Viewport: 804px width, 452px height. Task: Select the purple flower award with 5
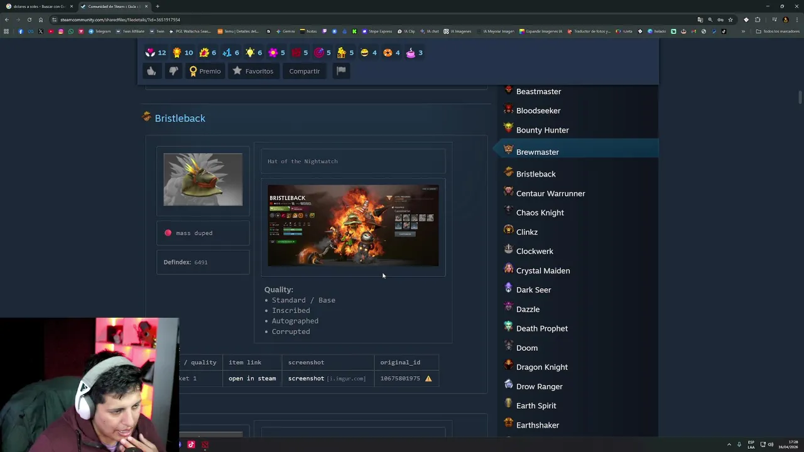pos(277,53)
